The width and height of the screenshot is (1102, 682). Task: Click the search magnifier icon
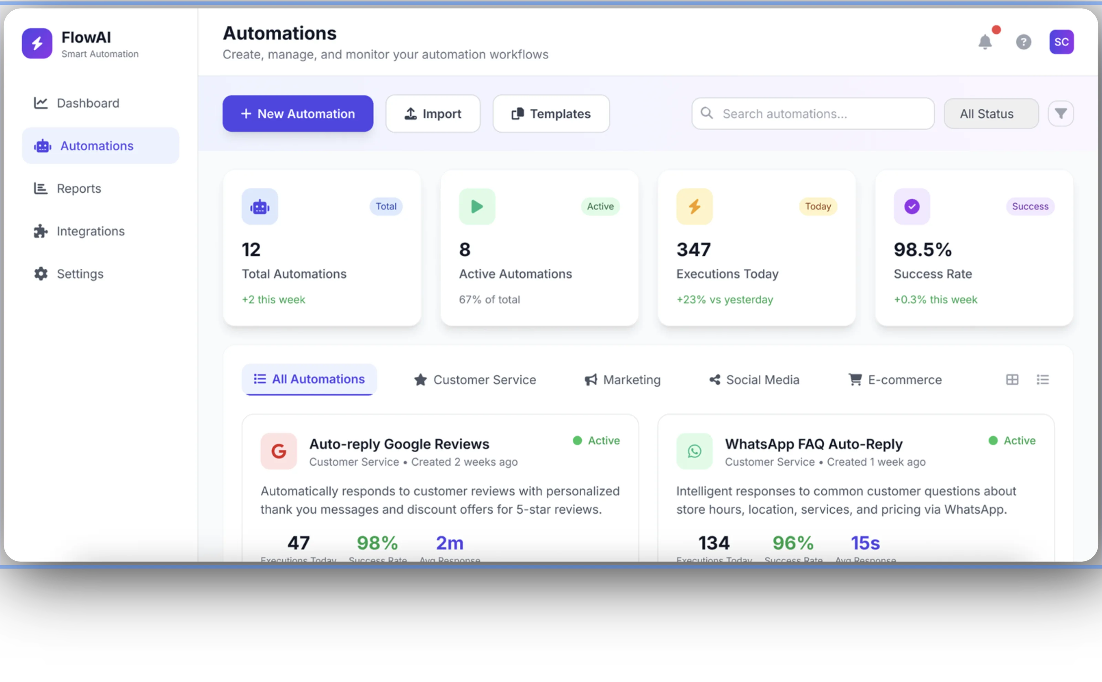coord(707,113)
